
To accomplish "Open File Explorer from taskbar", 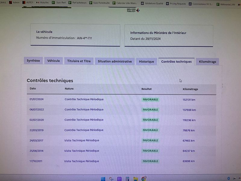I will coord(135,179).
